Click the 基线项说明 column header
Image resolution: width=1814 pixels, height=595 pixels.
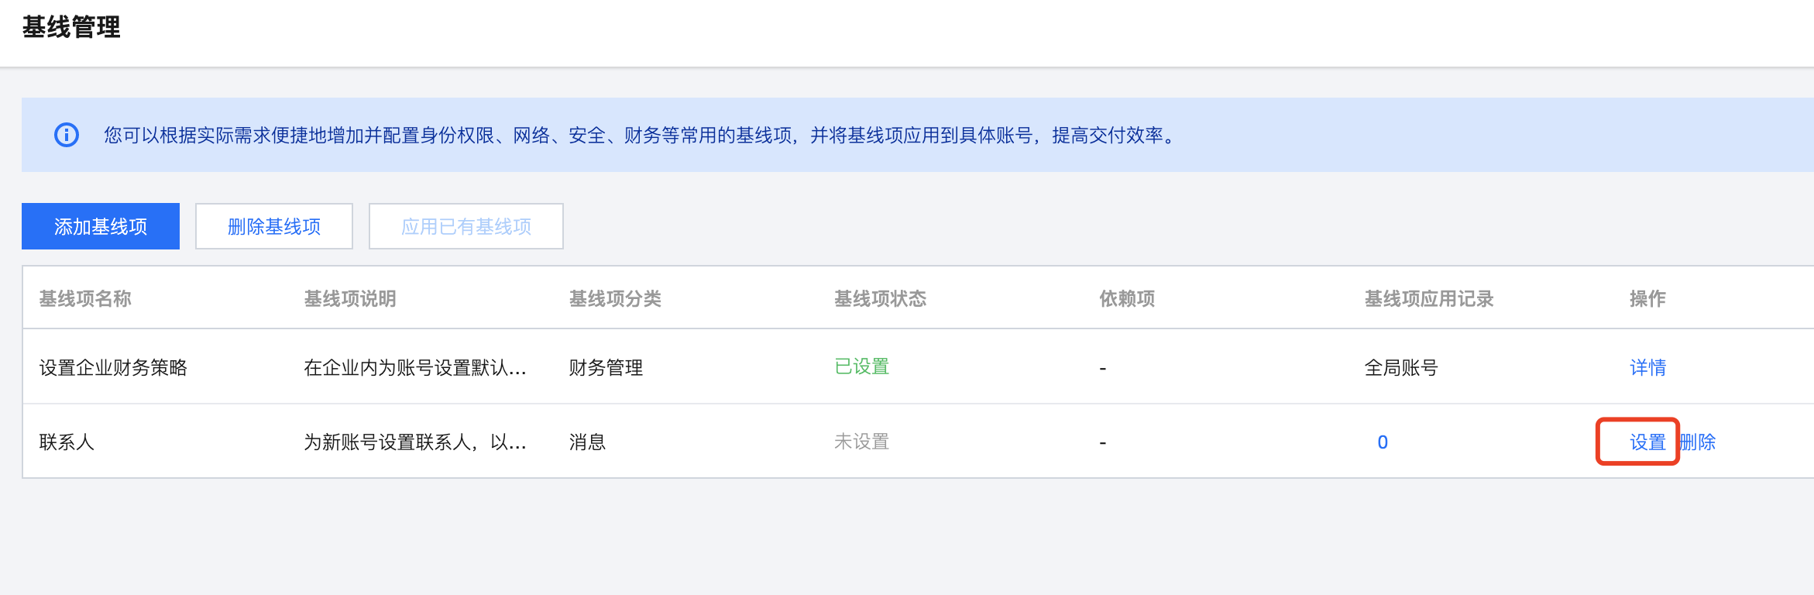(x=350, y=298)
